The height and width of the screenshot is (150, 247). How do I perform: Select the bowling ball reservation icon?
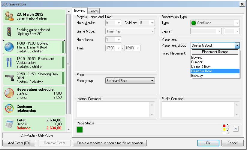[9, 47]
